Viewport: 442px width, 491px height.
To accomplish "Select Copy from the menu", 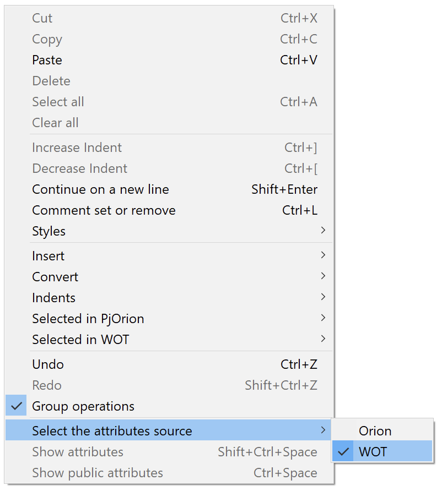I will tap(47, 39).
